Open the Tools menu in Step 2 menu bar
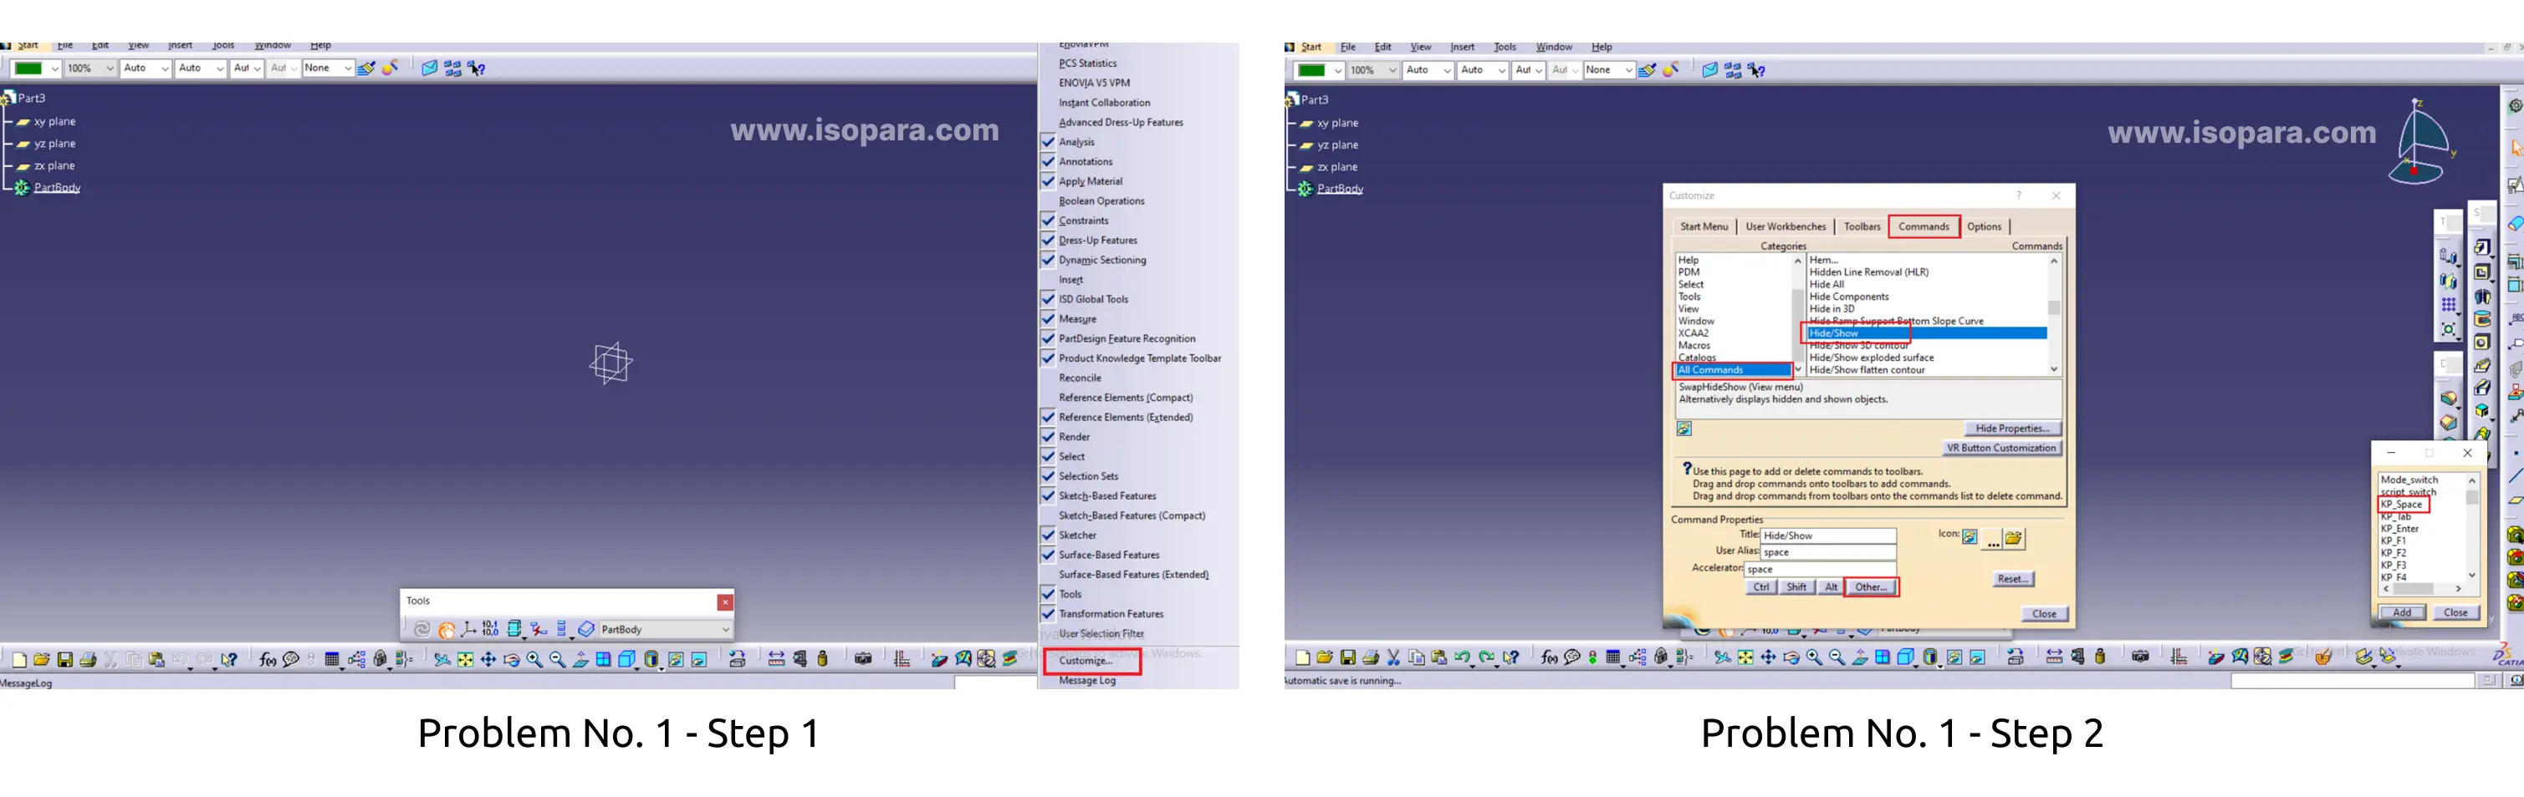 click(1504, 47)
